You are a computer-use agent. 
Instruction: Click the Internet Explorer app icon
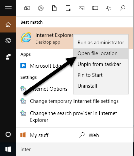coord(26,38)
